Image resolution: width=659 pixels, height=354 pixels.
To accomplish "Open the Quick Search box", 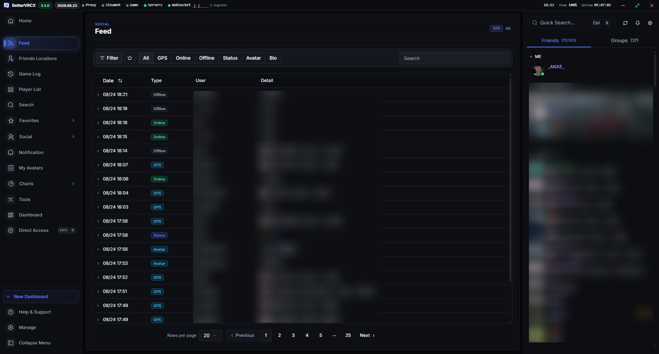I will click(571, 23).
